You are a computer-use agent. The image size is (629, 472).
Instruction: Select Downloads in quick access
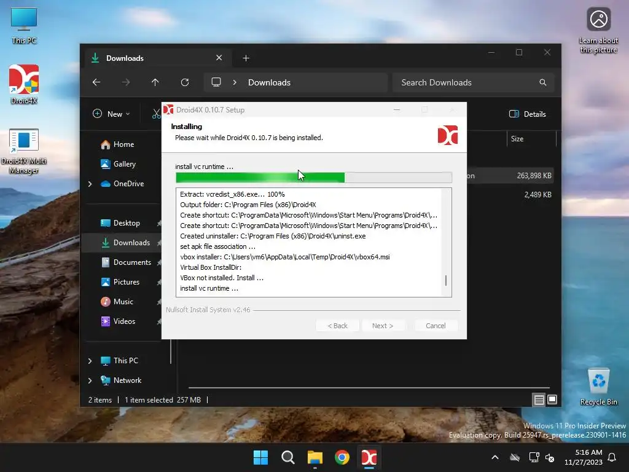click(x=125, y=243)
